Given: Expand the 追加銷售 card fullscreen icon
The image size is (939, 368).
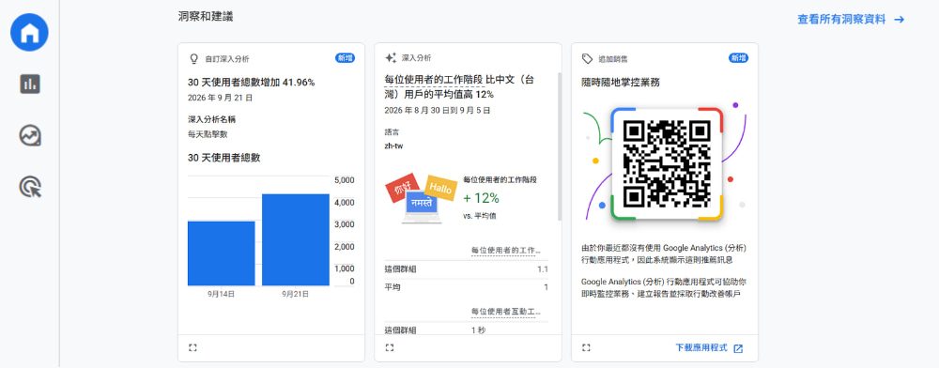Looking at the screenshot, I should click(x=586, y=347).
